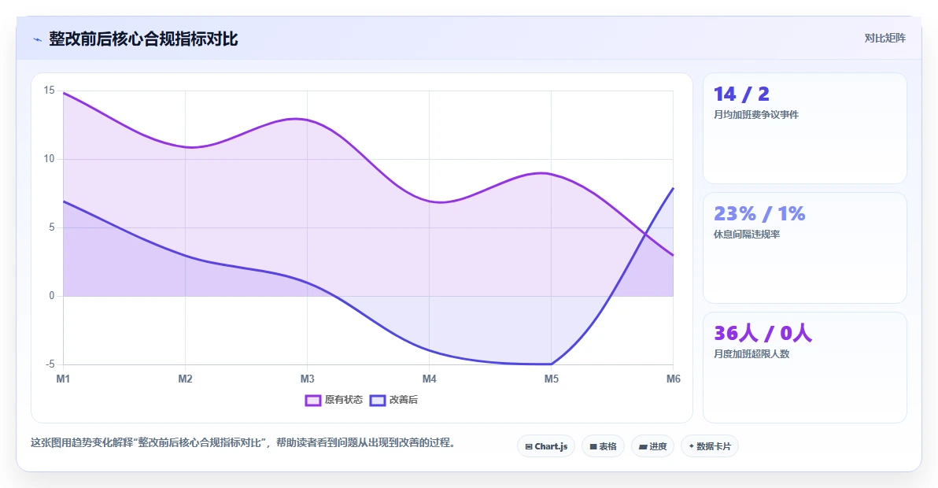Open the 36人 / 0人 月度加班超限人数 card

804,368
